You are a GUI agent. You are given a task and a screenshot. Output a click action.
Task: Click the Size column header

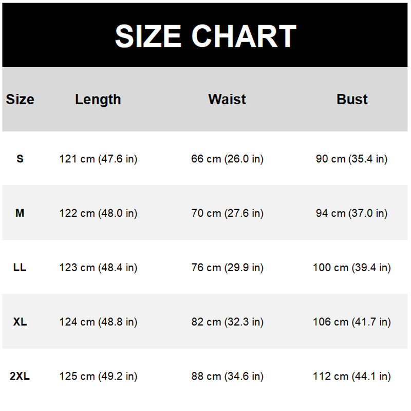pyautogui.click(x=20, y=99)
